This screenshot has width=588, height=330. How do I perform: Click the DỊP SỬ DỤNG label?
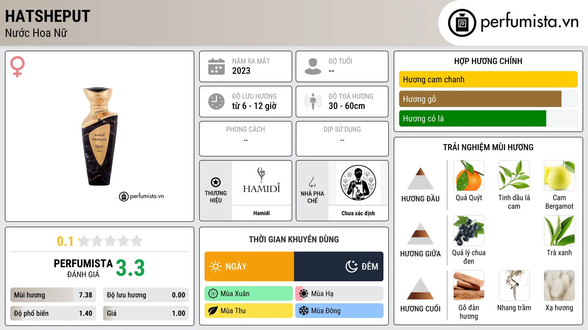tap(342, 129)
